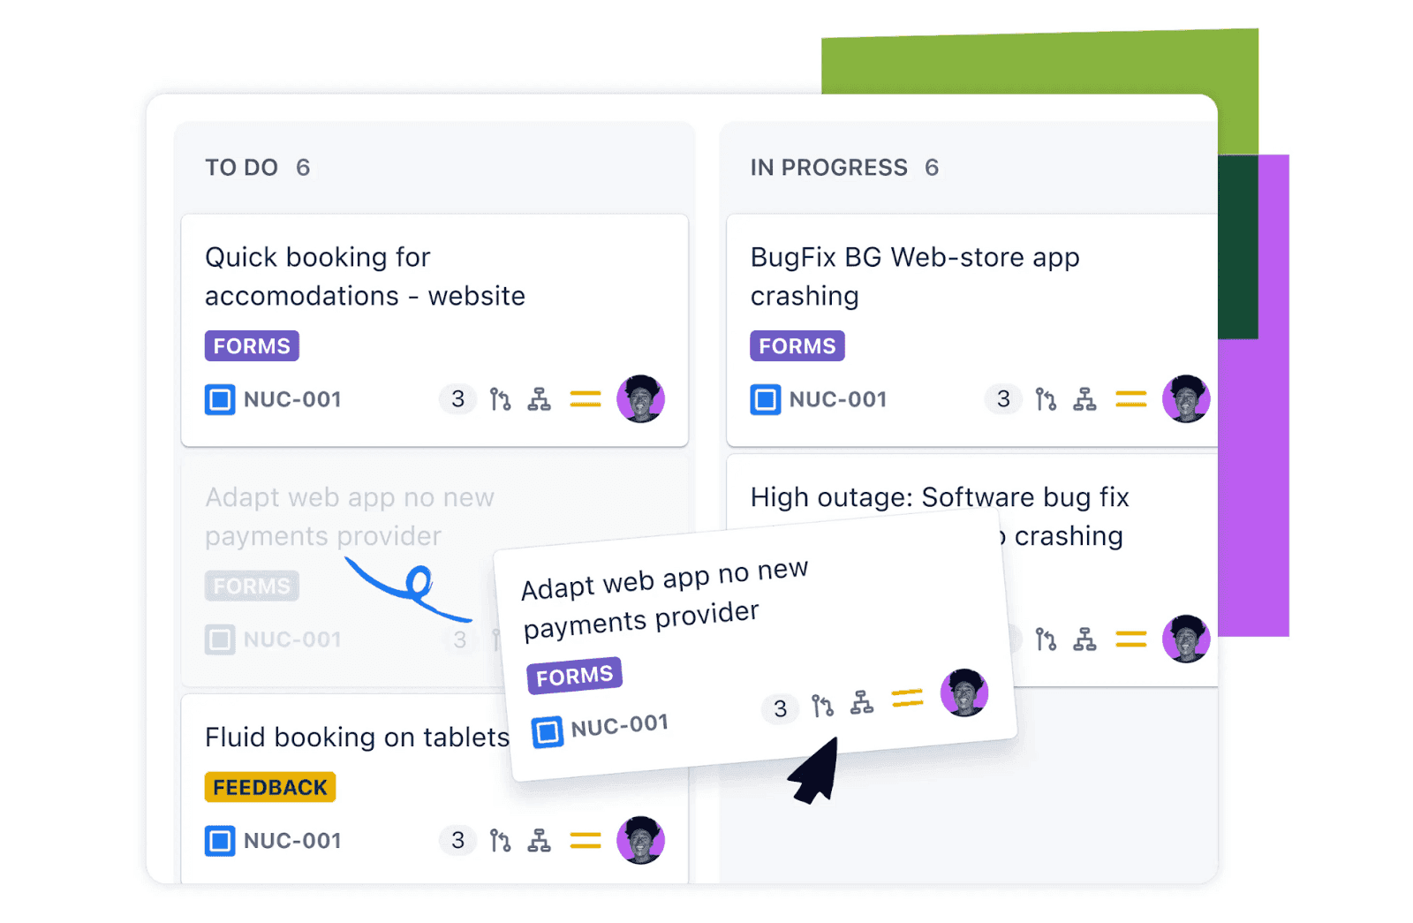This screenshot has height=923, width=1413.
Task: Open the hierarchy icon on High outage card
Action: [x=1085, y=639]
